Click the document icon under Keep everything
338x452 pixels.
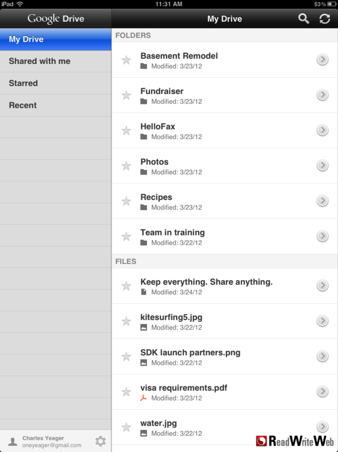[x=144, y=292]
